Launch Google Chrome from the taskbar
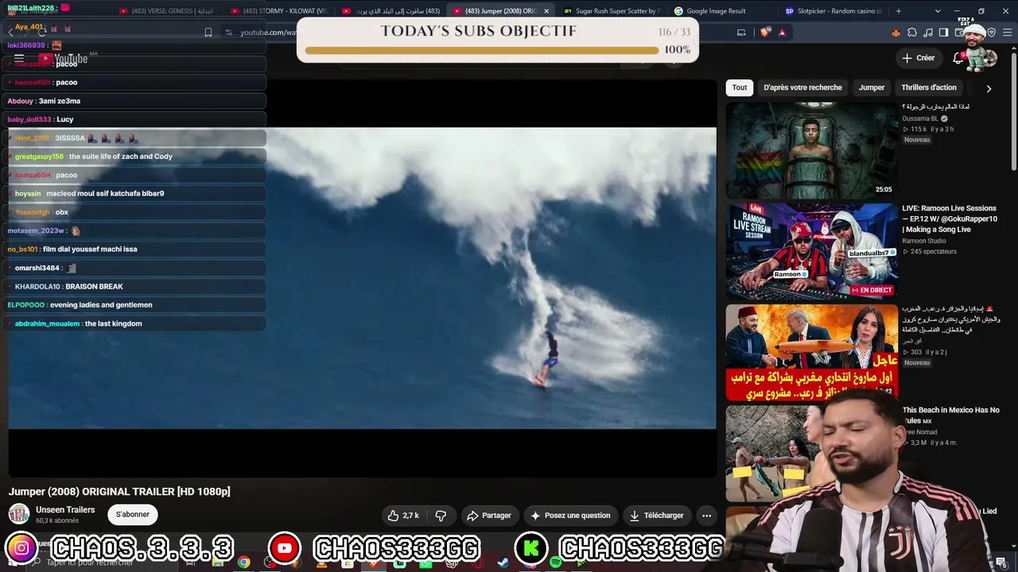This screenshot has width=1018, height=572. tap(243, 562)
